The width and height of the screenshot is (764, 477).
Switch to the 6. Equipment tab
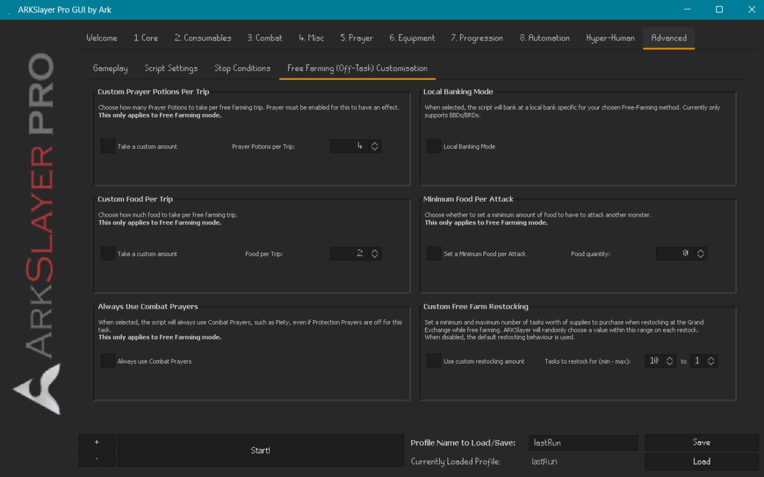click(x=412, y=38)
